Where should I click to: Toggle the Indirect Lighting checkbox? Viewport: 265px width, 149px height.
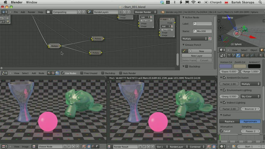pyautogui.click(x=224, y=103)
